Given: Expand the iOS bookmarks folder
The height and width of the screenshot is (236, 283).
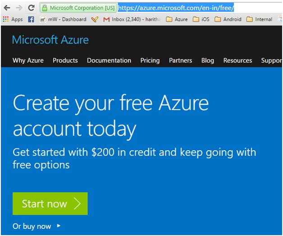Looking at the screenshot, I should click(201, 19).
